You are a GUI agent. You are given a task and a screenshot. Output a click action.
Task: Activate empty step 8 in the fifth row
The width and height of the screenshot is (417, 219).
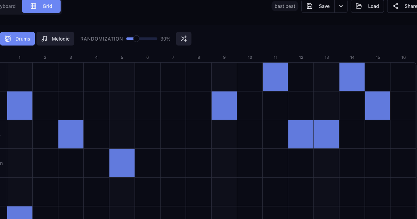pos(199,192)
